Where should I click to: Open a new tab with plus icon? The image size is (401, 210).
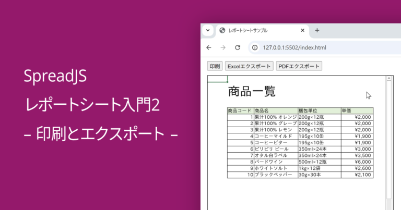click(317, 30)
